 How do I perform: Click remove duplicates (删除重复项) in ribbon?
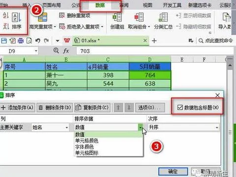75,16
